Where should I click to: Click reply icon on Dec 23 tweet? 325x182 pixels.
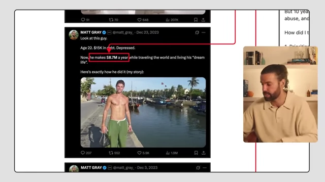[83, 153]
